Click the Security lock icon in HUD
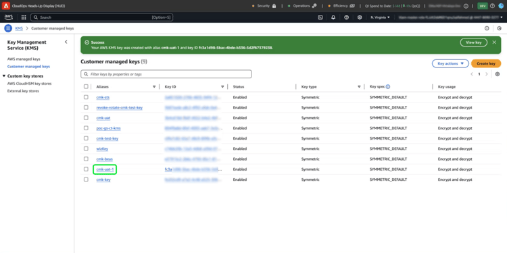The width and height of the screenshot is (507, 253). (274, 6)
